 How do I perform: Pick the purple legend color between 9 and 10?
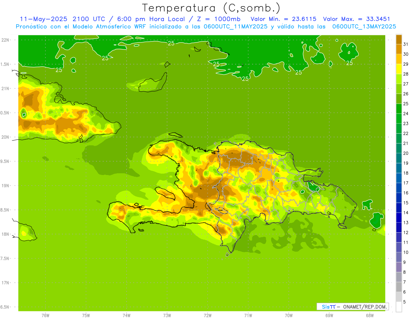[399, 257]
